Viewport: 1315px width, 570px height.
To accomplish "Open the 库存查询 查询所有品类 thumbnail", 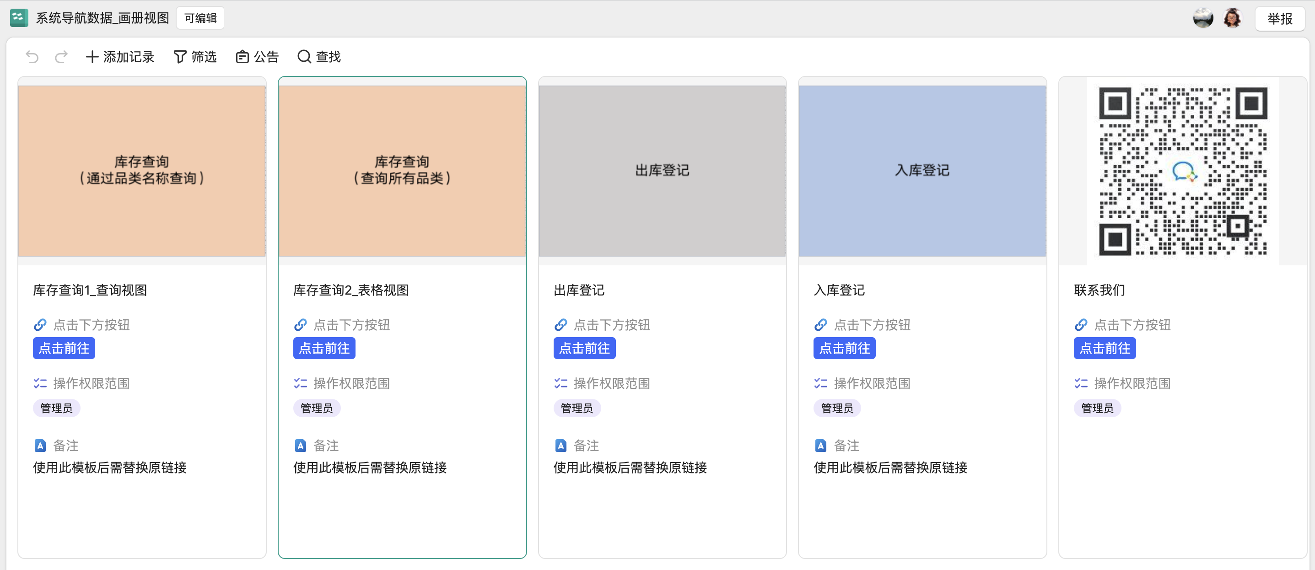I will click(402, 171).
